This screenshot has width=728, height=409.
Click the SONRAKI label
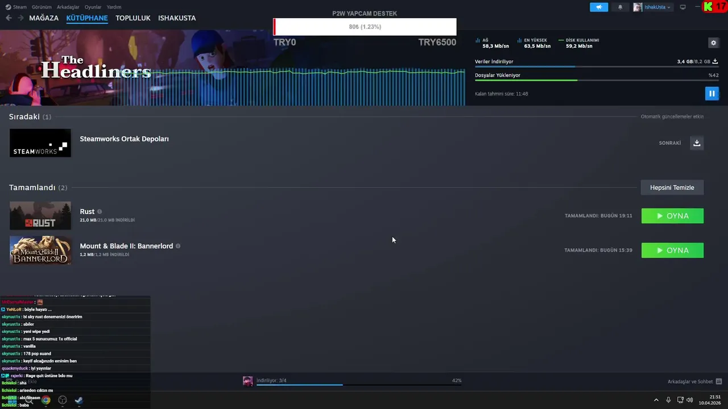click(669, 143)
